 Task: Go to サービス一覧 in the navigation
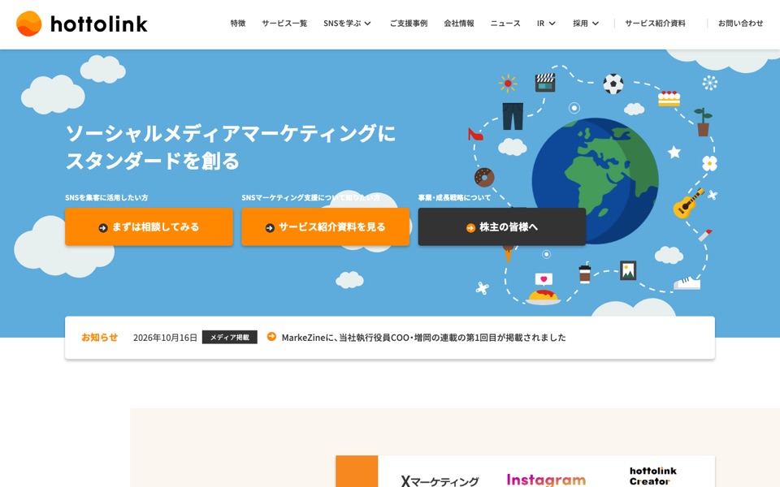[x=284, y=24]
